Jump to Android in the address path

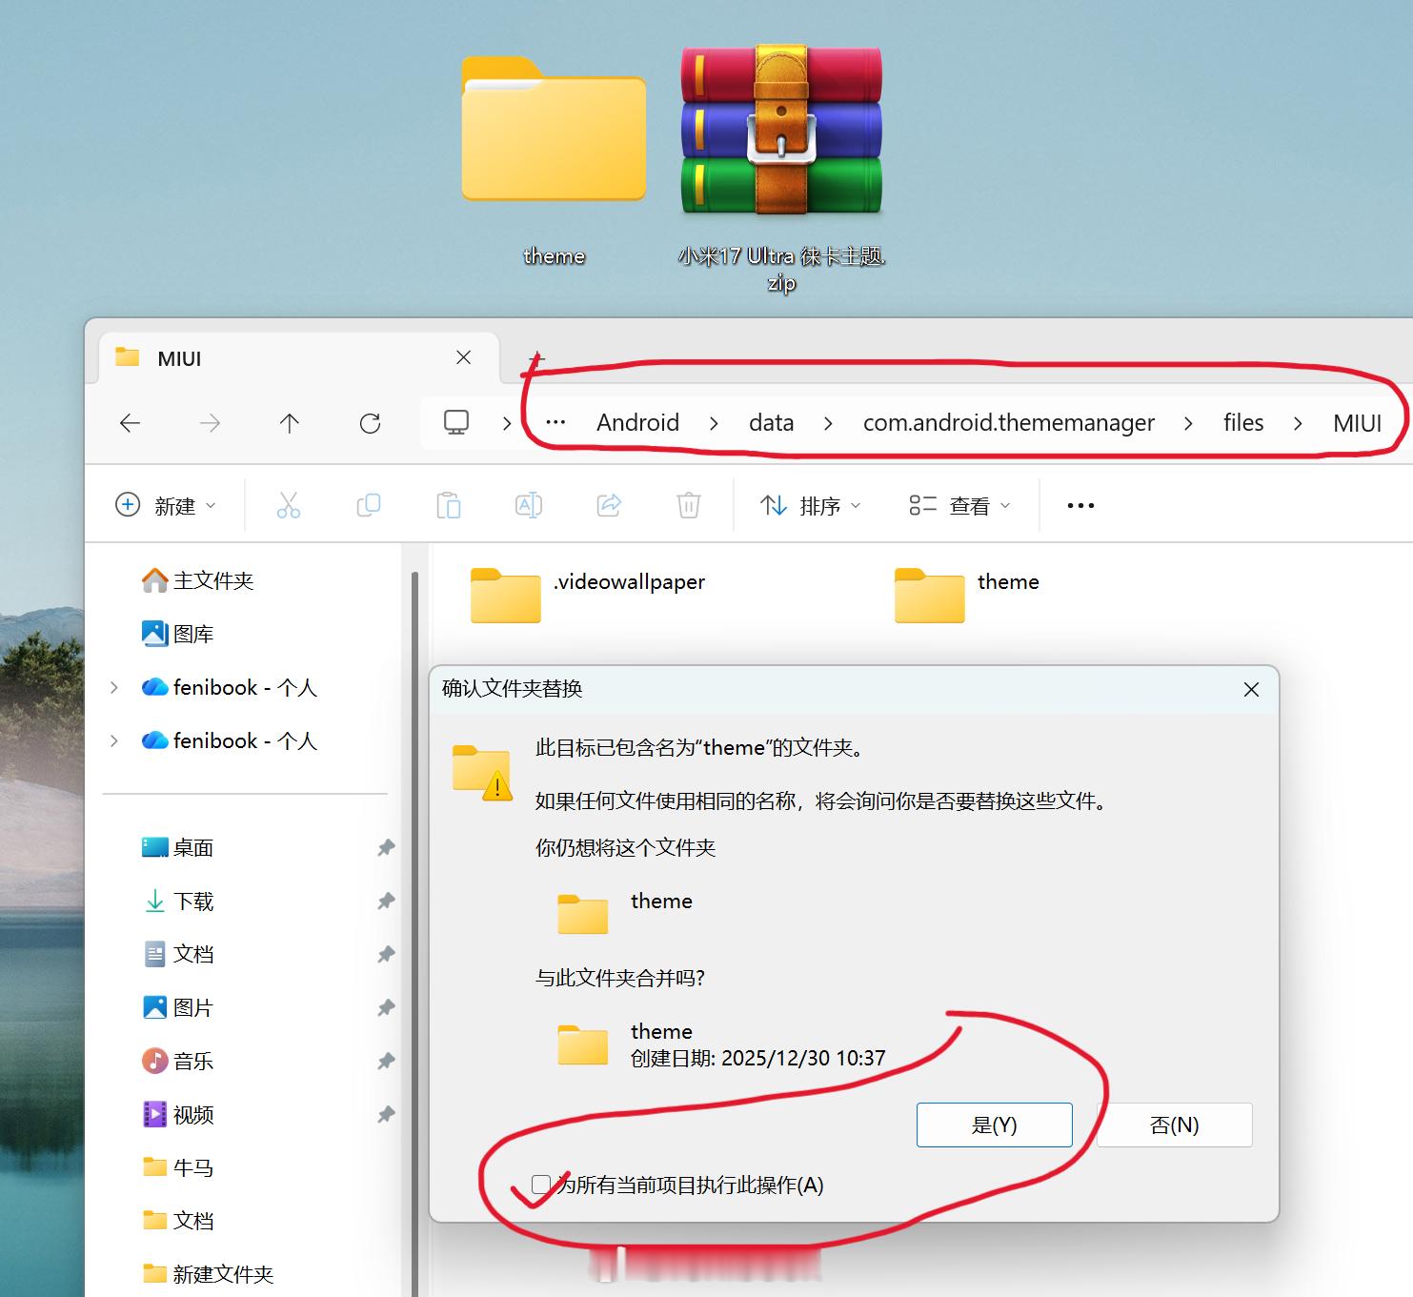637,422
